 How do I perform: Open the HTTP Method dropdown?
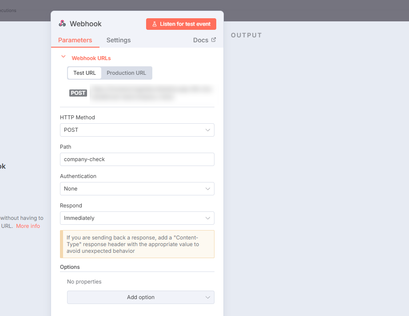[x=137, y=130]
